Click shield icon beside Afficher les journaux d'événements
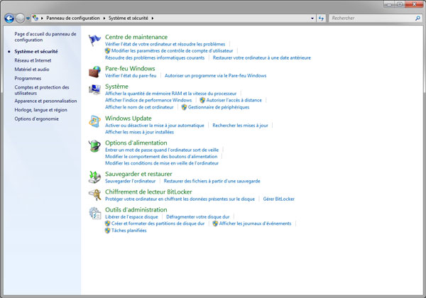The width and height of the screenshot is (426, 298). point(215,223)
